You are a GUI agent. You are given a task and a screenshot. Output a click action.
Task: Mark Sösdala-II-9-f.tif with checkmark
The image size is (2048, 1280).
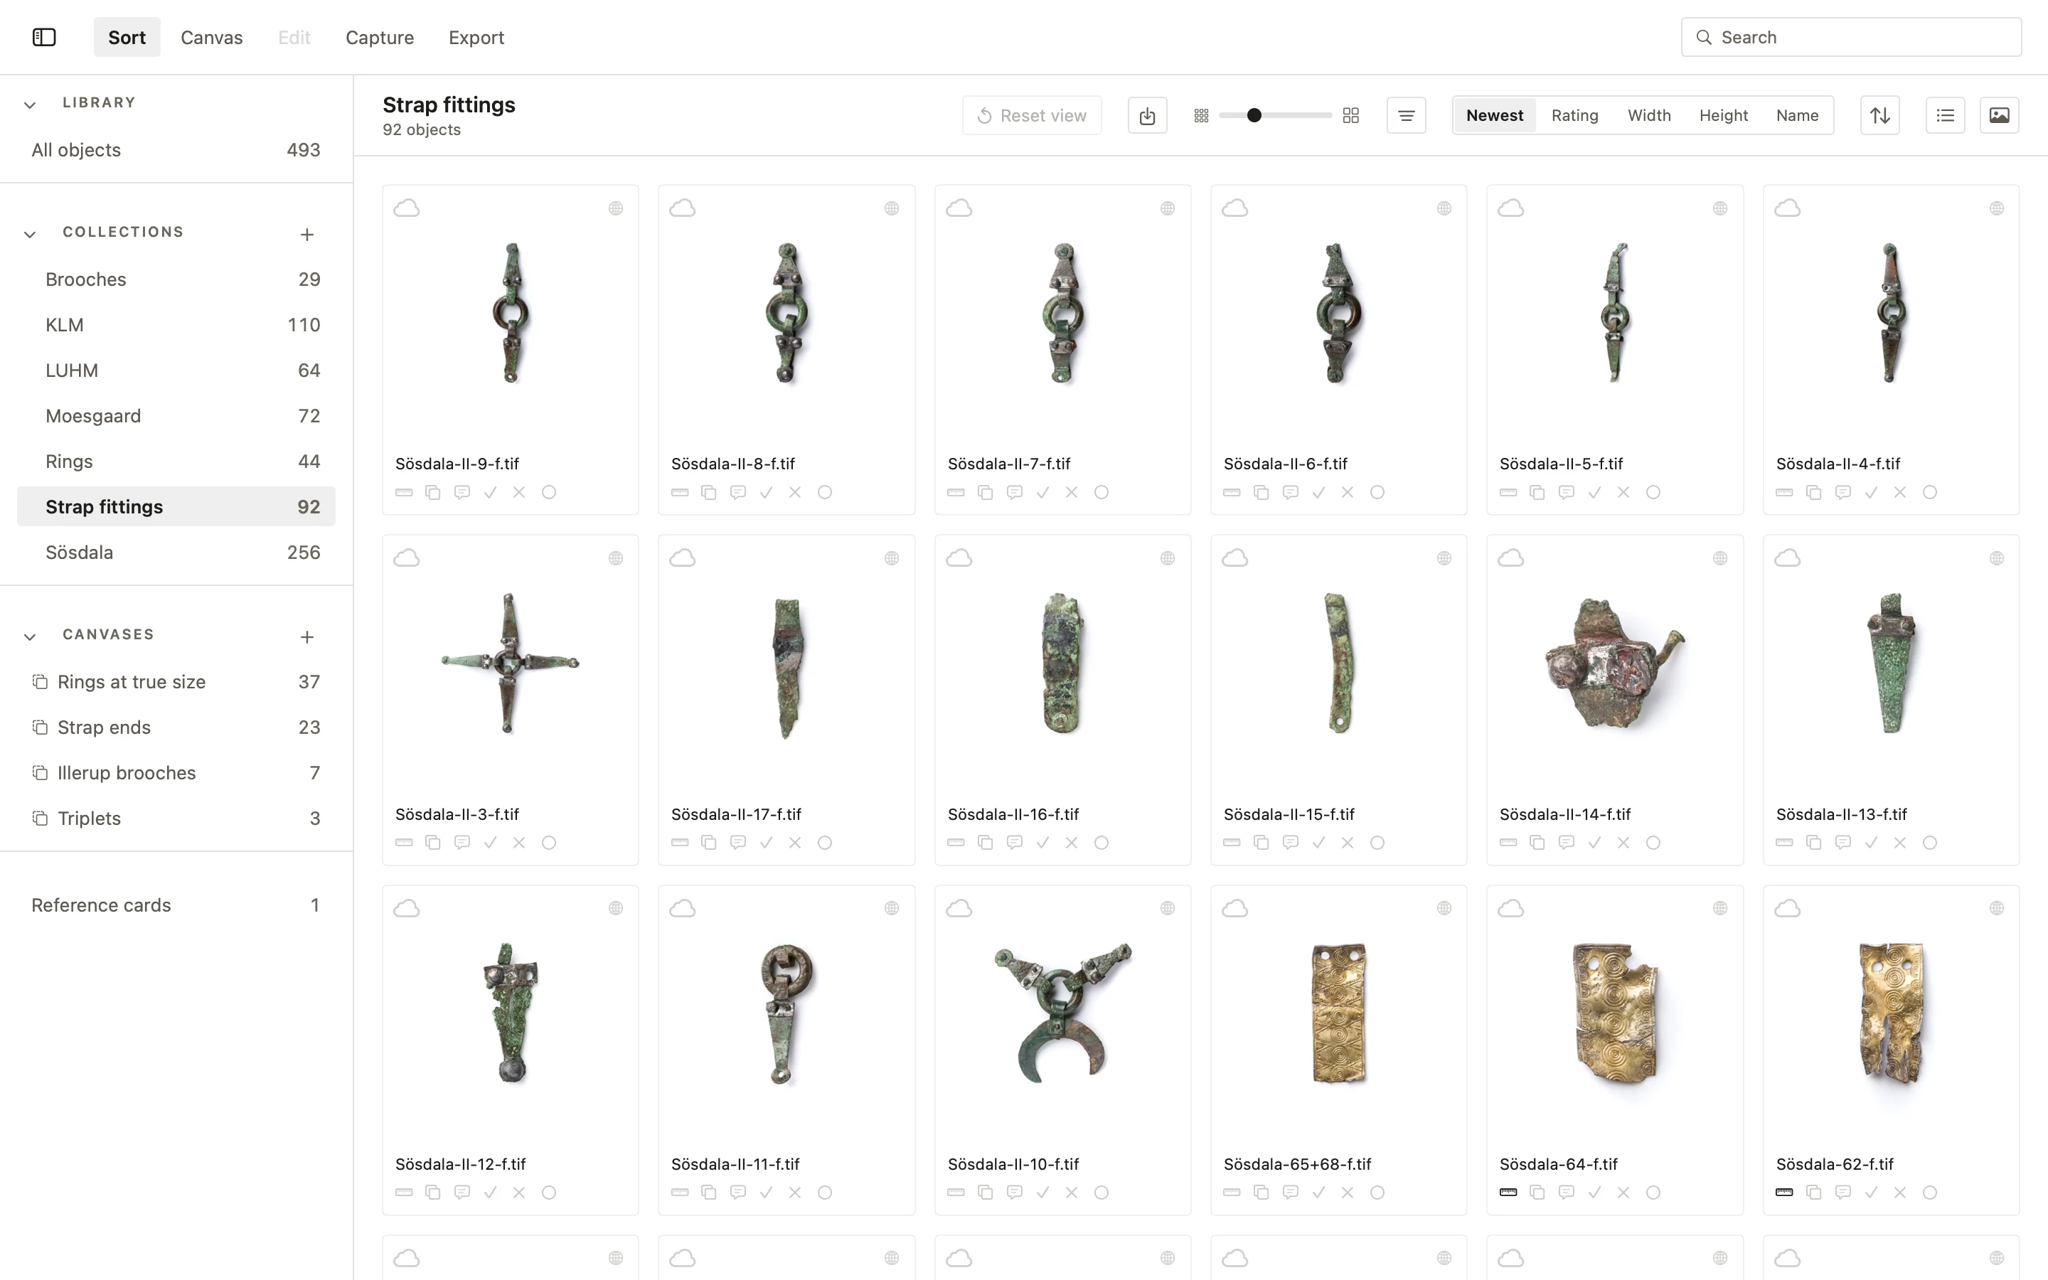point(490,493)
